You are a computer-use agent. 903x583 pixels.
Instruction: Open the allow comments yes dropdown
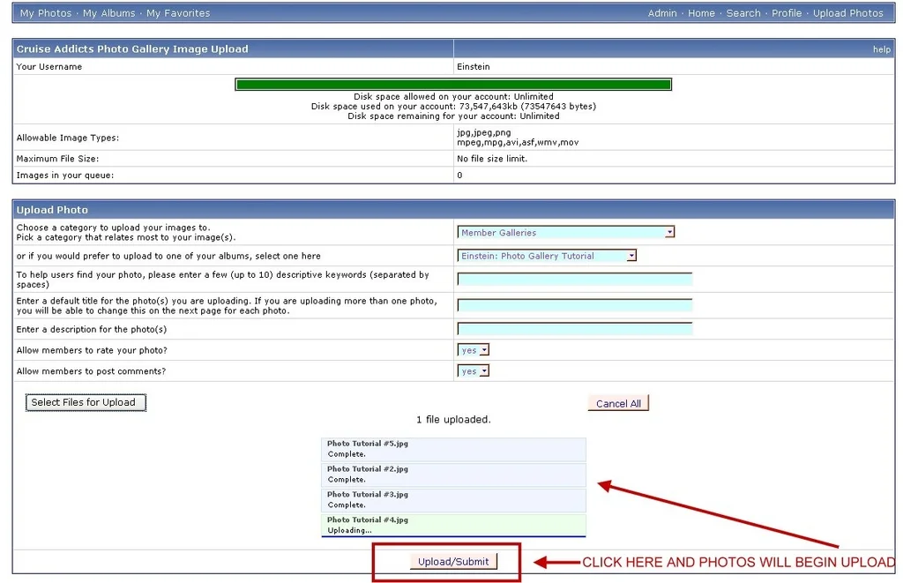474,371
